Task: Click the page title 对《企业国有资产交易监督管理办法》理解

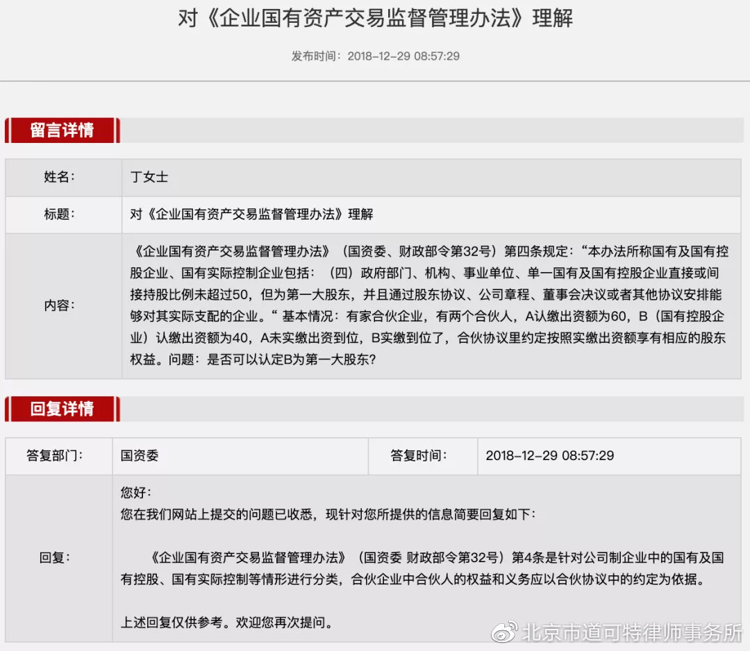Action: click(x=375, y=18)
